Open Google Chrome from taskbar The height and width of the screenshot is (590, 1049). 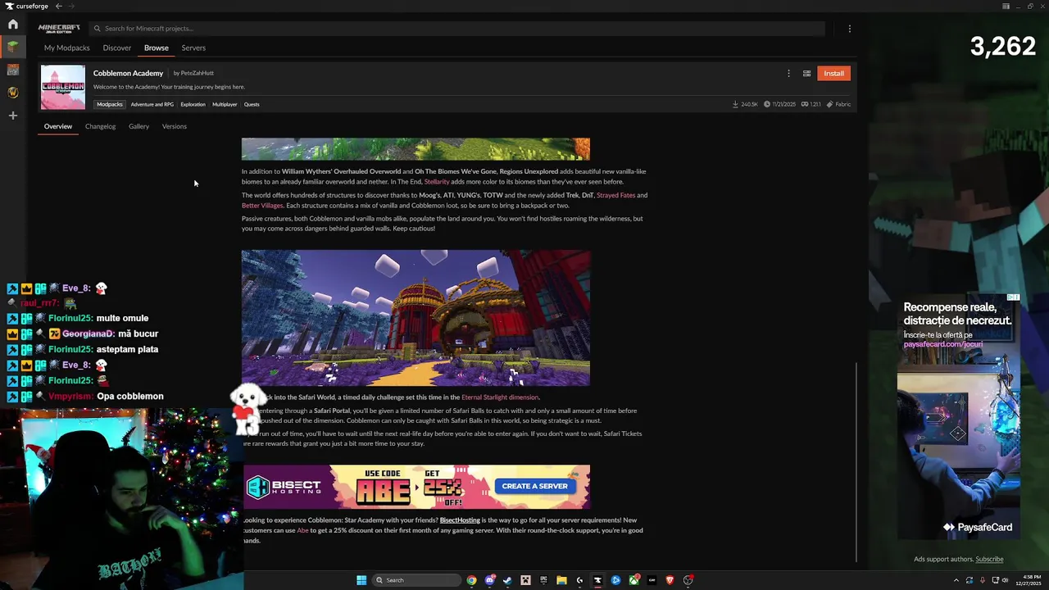[471, 580]
